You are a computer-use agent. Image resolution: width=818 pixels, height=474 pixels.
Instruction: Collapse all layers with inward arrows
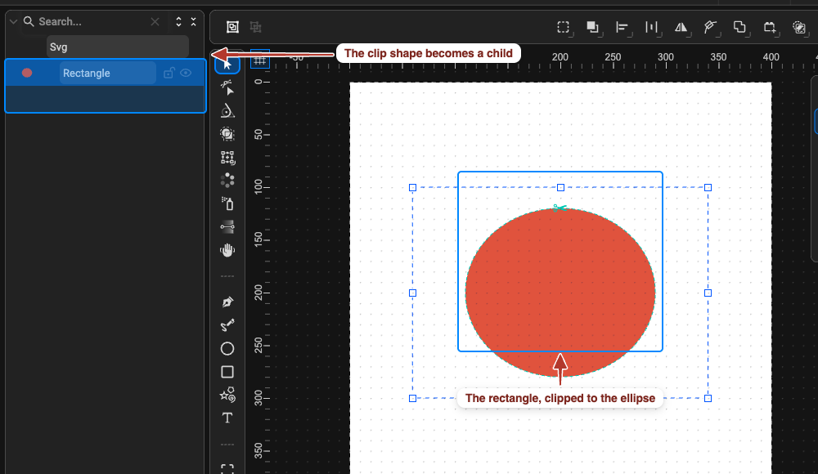coord(194,21)
